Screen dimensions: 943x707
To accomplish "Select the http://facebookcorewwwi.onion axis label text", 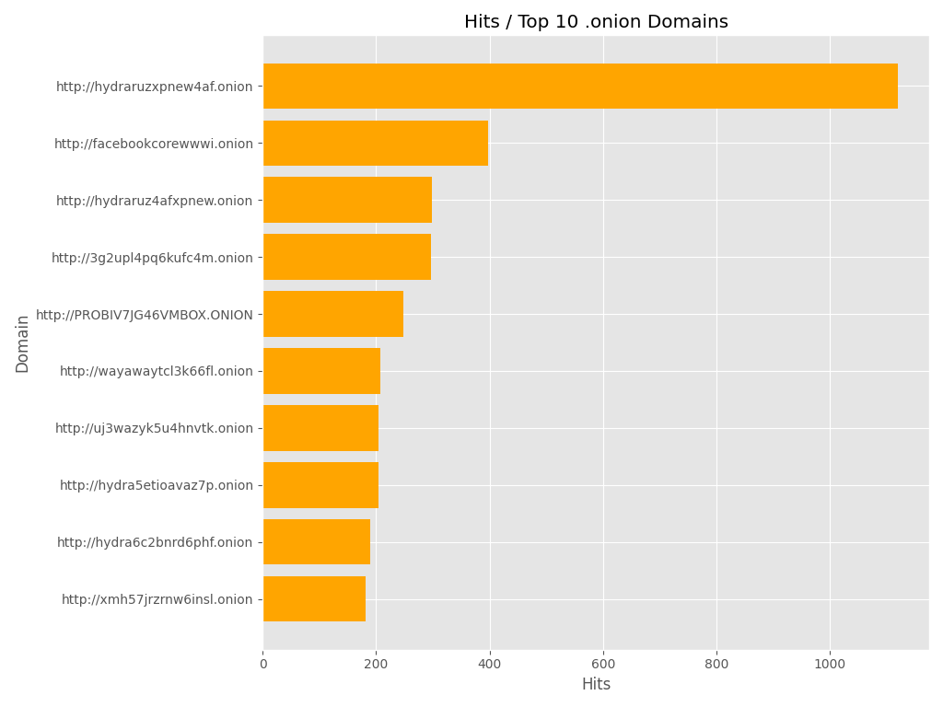I will [153, 145].
